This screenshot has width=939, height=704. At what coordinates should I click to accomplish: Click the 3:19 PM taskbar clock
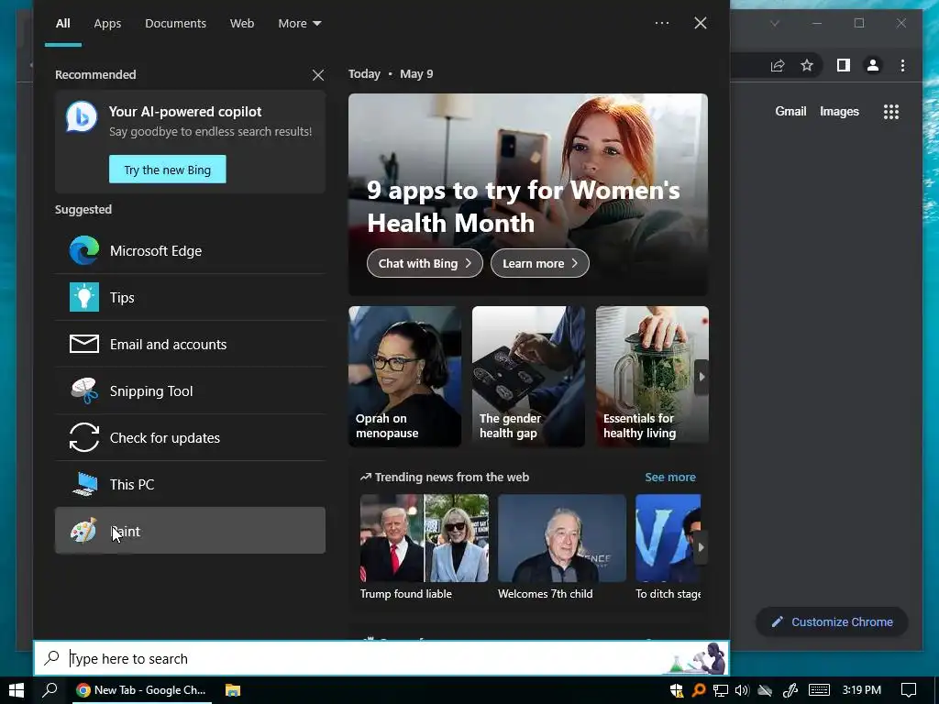coord(861,690)
